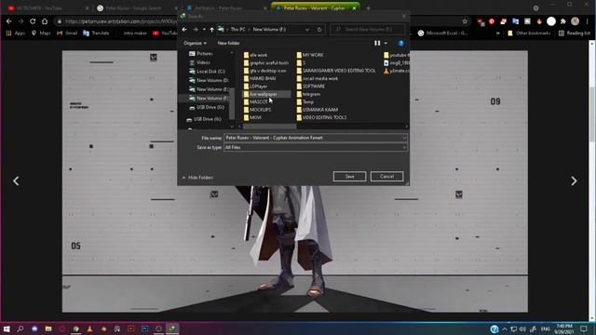Select the telegram folder

point(308,94)
